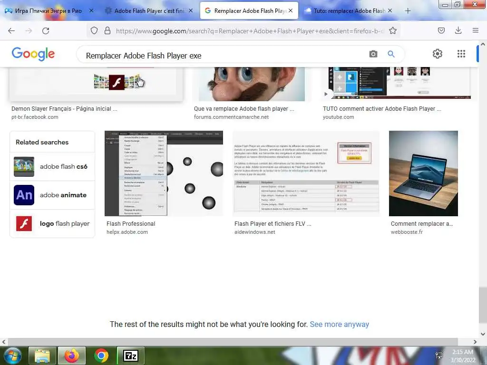Click the Flash Professional caption link
Screen dimensions: 487x365
pyautogui.click(x=131, y=223)
